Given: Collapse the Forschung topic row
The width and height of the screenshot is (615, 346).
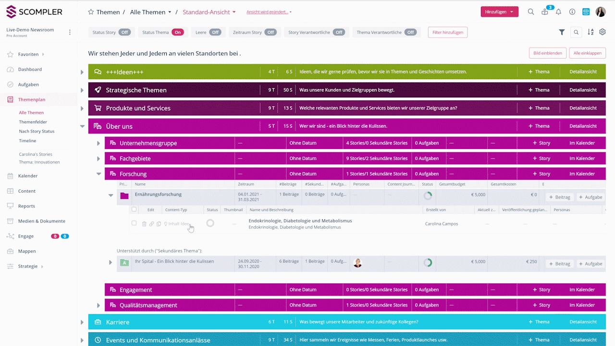Looking at the screenshot, I should pyautogui.click(x=99, y=174).
